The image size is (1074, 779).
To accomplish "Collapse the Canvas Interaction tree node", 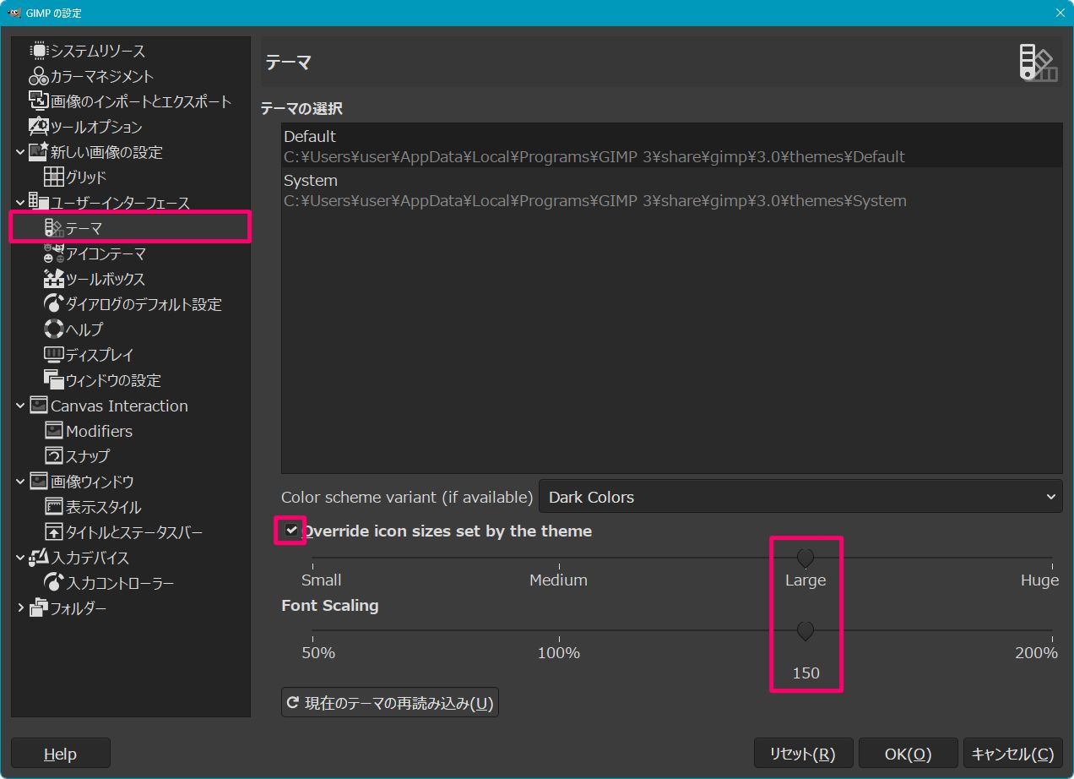I will click(20, 406).
